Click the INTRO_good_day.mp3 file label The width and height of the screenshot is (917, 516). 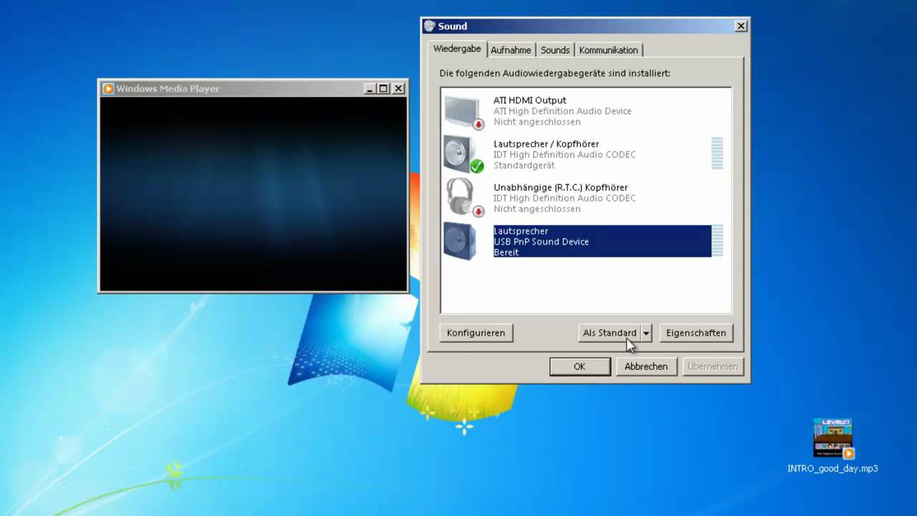pyautogui.click(x=832, y=469)
